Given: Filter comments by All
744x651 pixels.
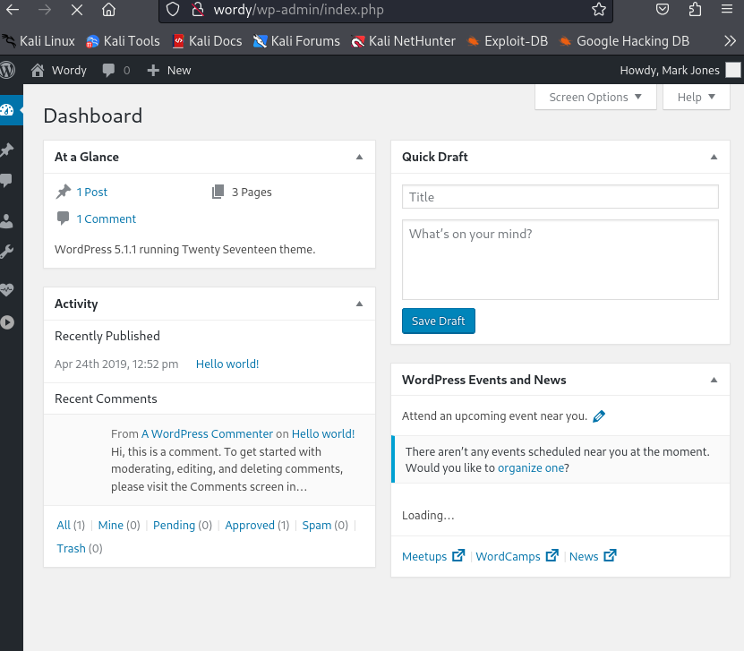Looking at the screenshot, I should tap(64, 526).
